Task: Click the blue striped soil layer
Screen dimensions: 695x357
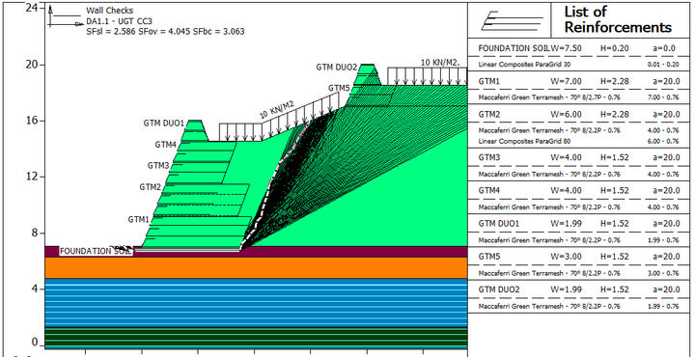Action: [x=256, y=303]
